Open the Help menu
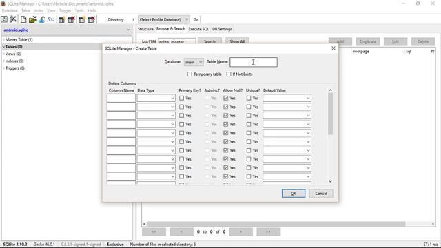441x248 pixels. 92,11
